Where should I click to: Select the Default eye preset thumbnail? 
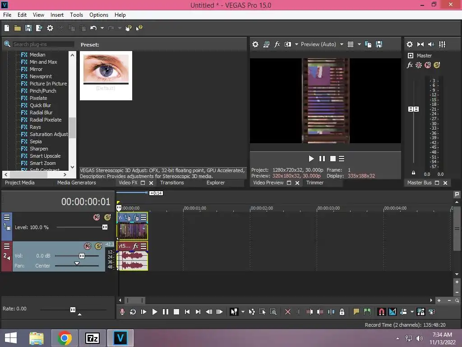click(x=106, y=75)
